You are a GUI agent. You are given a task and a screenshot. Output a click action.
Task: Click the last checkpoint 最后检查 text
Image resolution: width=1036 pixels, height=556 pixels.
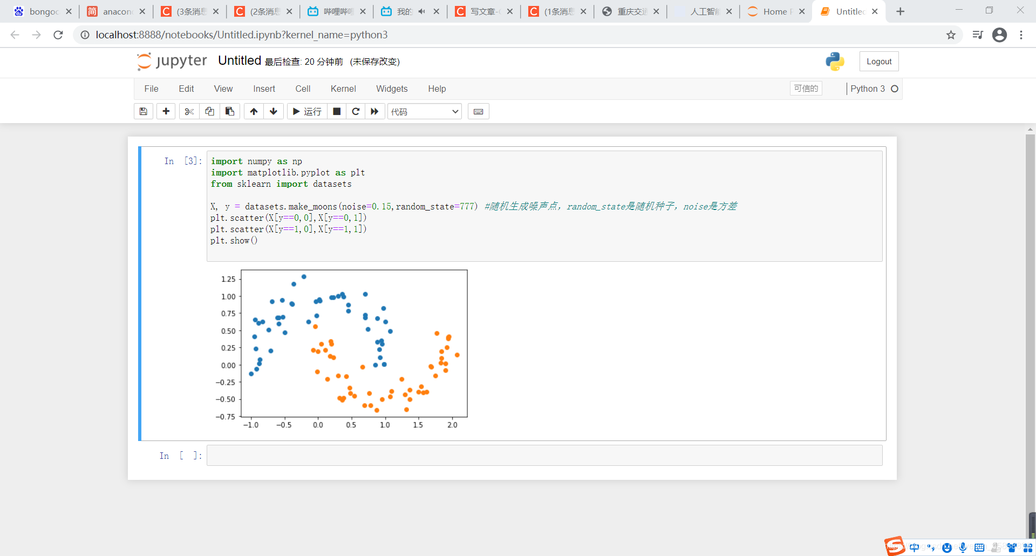303,62
